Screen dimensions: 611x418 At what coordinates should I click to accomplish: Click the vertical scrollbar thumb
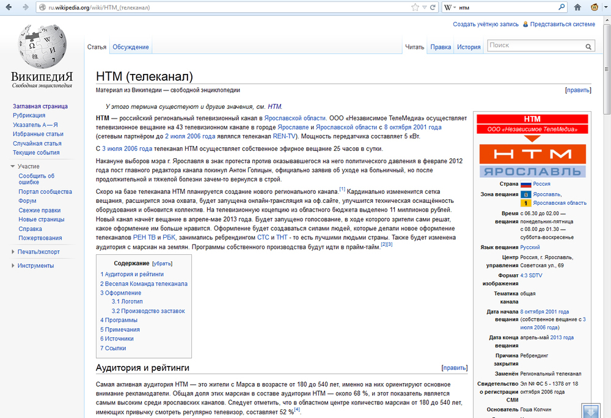[607, 69]
